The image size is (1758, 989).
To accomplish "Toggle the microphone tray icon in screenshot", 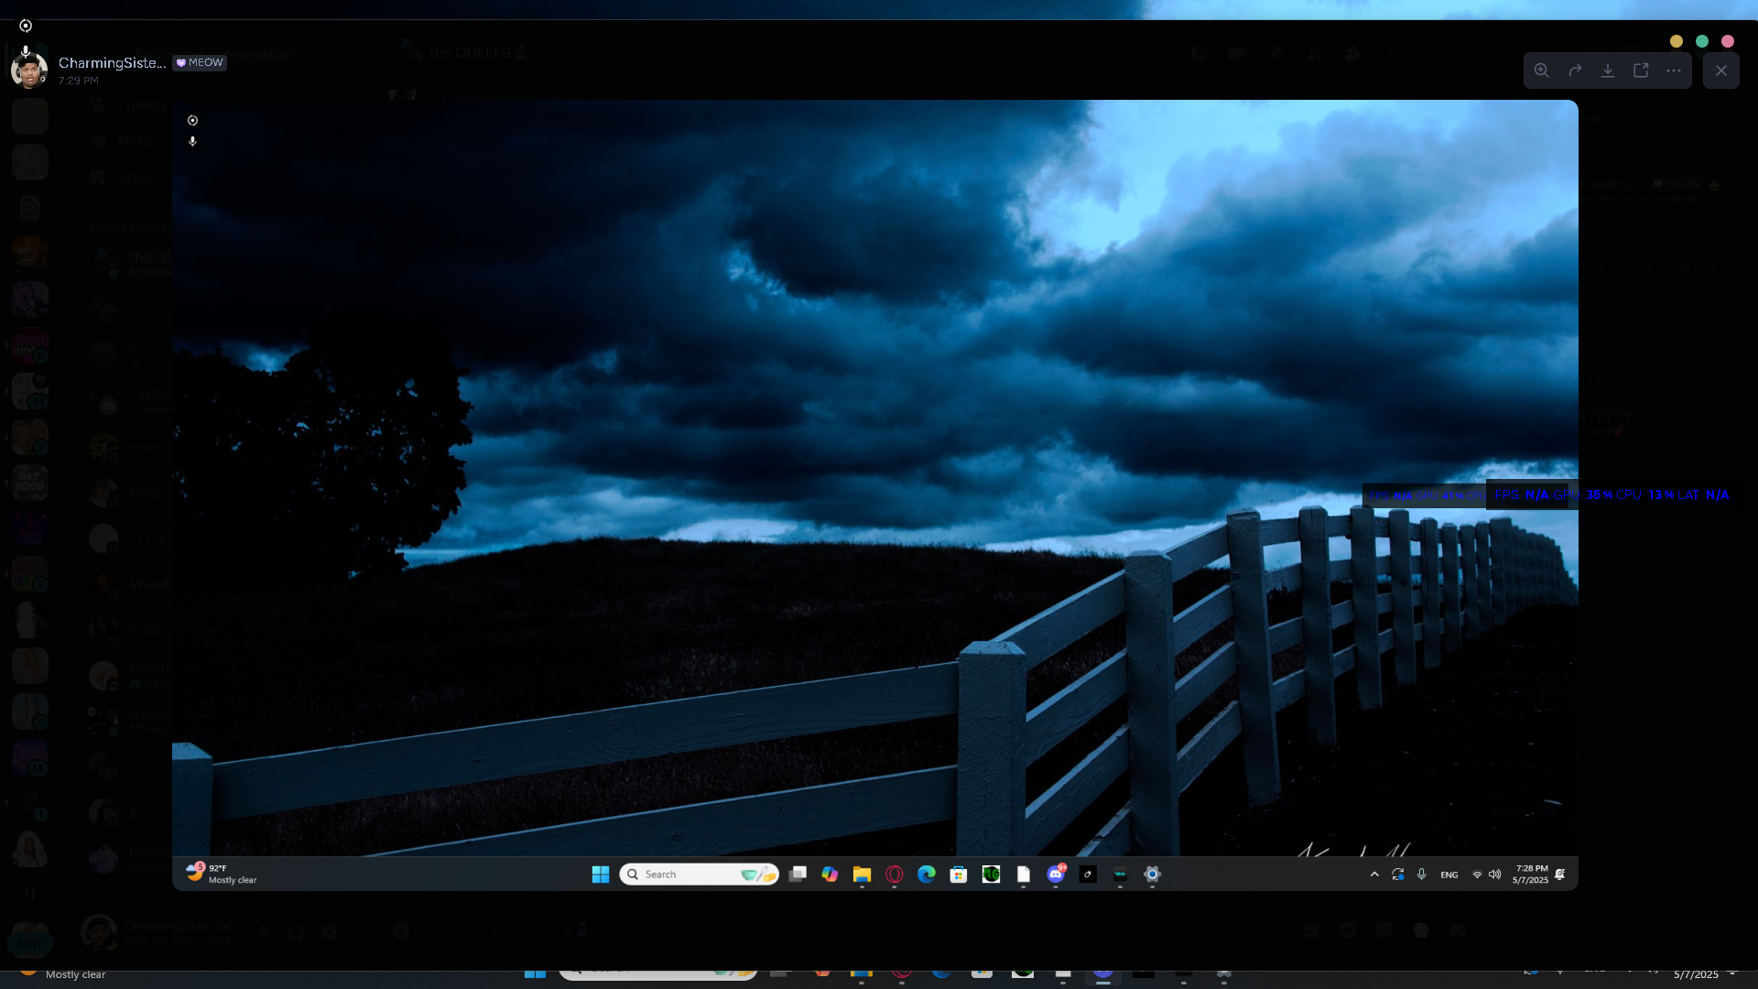I will (x=1422, y=875).
